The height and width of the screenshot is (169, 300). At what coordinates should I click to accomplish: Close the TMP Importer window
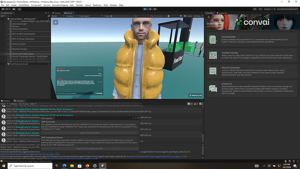tap(138, 118)
